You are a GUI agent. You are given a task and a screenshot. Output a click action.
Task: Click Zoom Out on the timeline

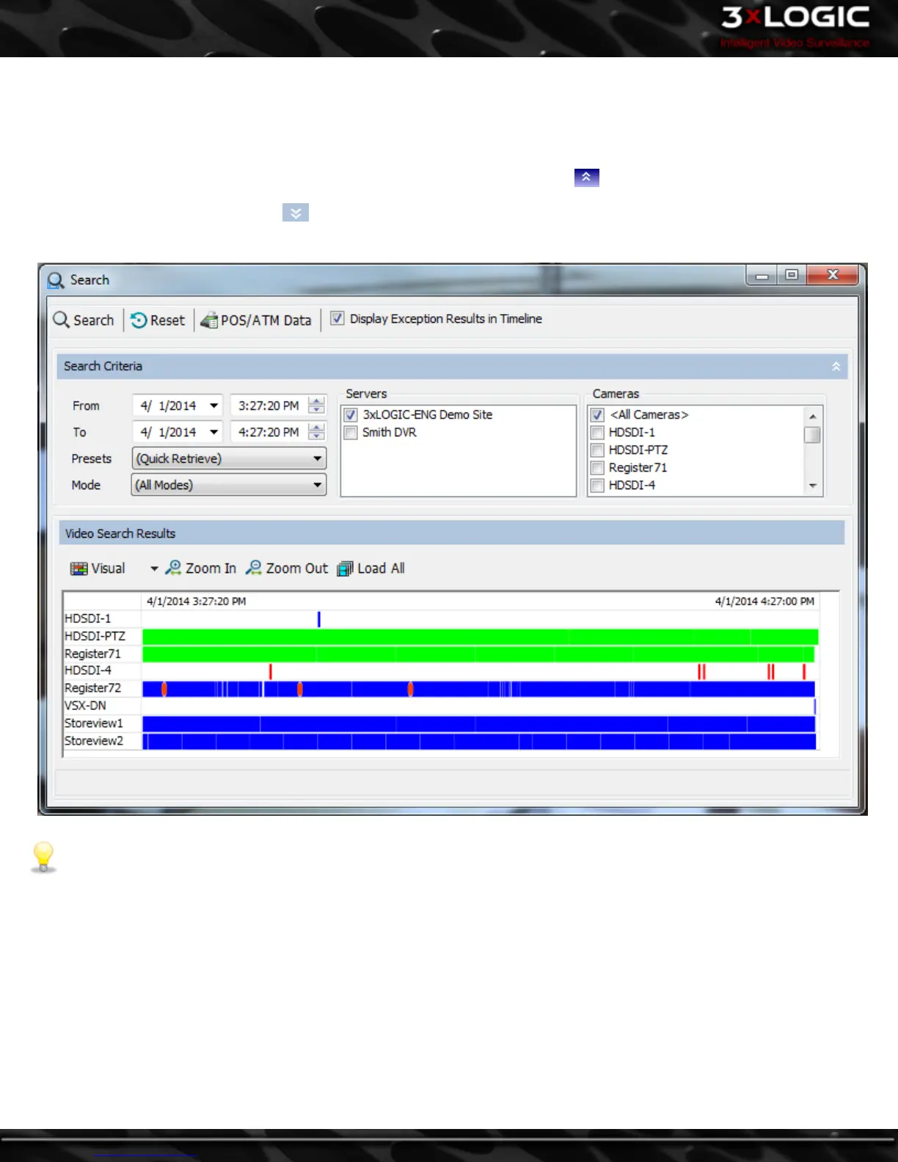tap(287, 569)
